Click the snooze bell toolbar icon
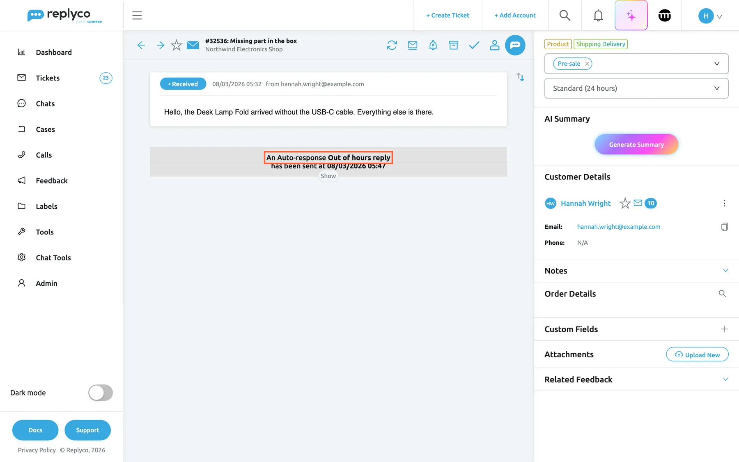This screenshot has height=462, width=739. (433, 45)
